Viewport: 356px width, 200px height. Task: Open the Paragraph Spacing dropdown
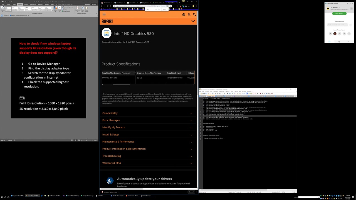coord(67,7)
